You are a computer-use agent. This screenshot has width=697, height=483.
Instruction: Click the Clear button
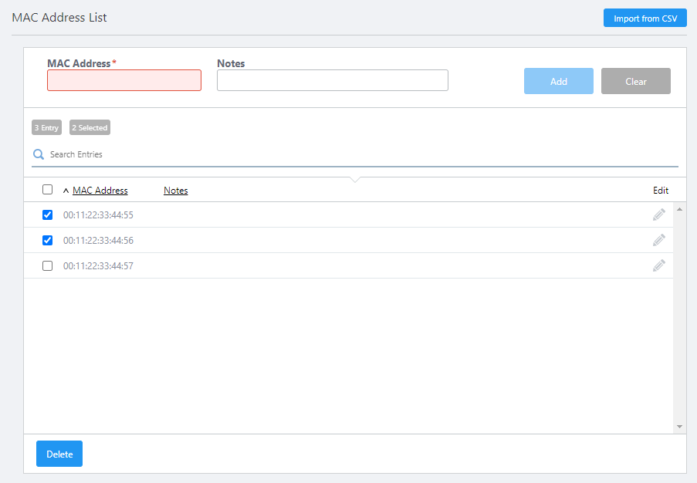(x=636, y=81)
